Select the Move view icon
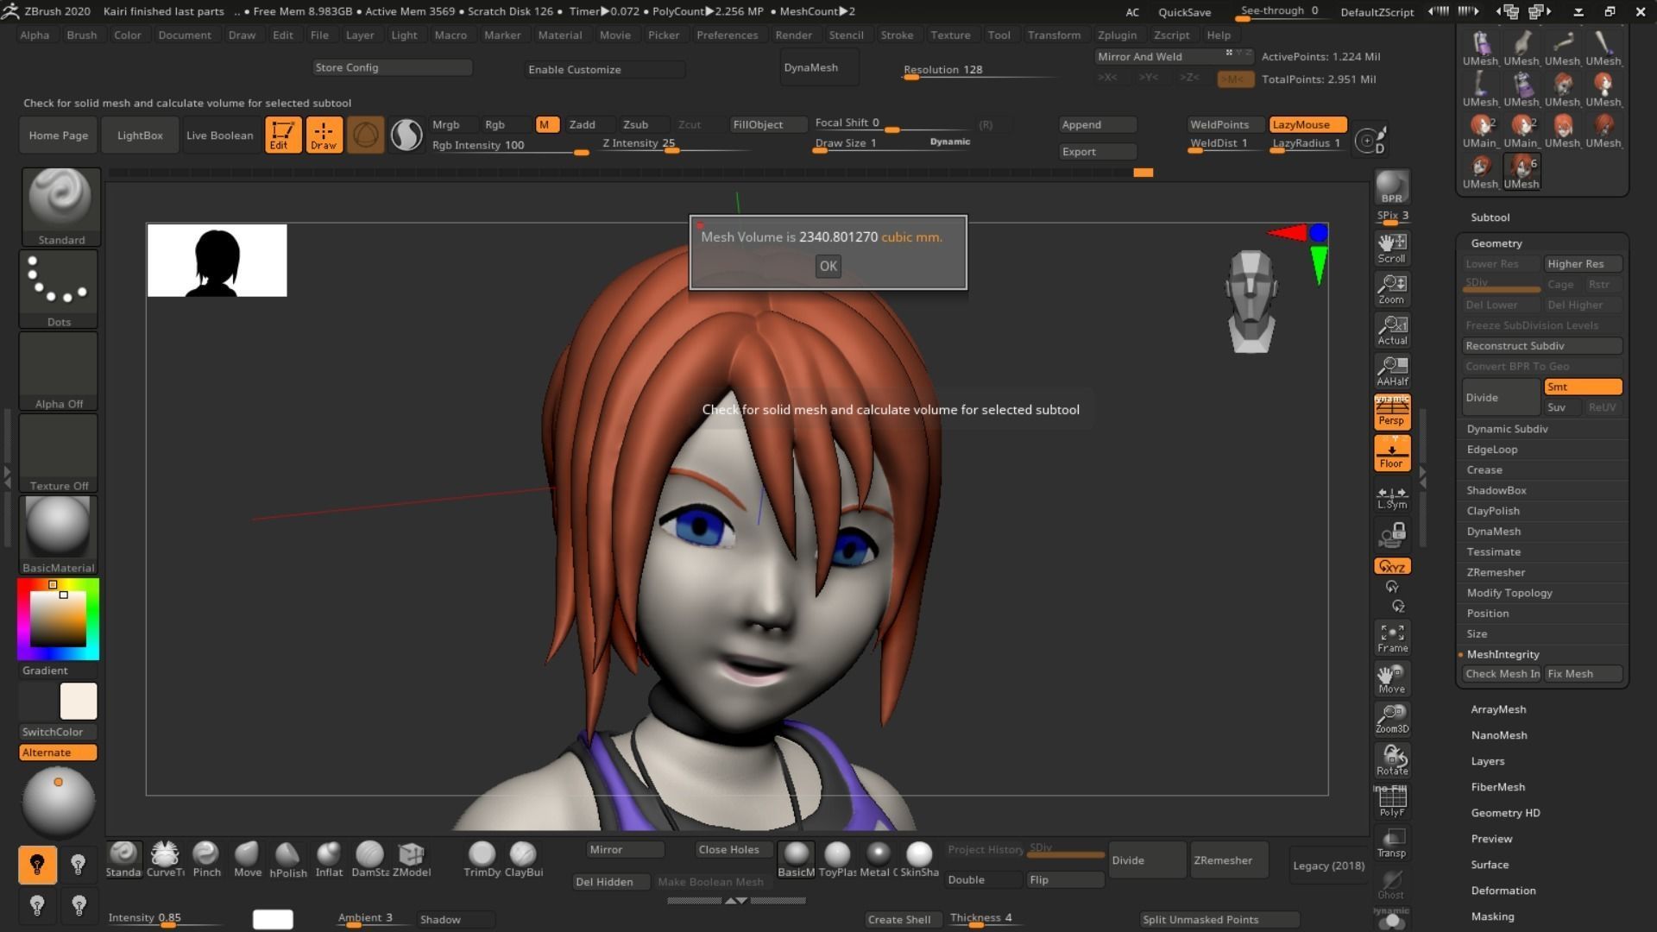Screen dimensions: 1657x932 (x=1391, y=679)
